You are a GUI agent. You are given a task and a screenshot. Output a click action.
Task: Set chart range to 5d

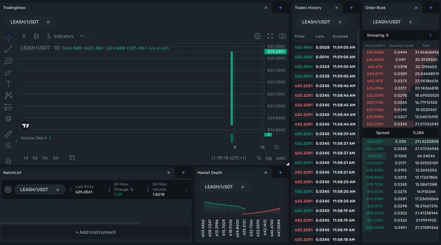coord(35,158)
